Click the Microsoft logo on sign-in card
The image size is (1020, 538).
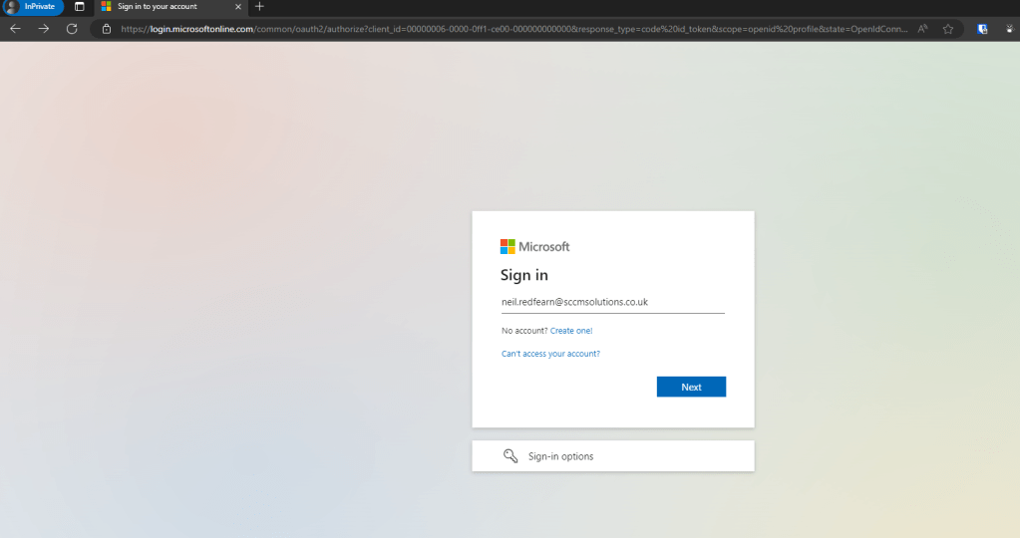tap(534, 246)
